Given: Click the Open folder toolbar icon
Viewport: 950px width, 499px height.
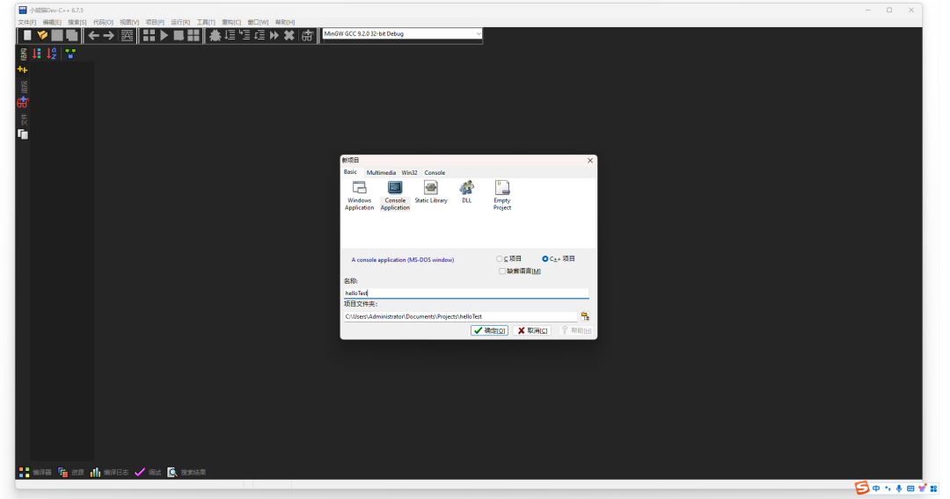Looking at the screenshot, I should click(x=42, y=36).
